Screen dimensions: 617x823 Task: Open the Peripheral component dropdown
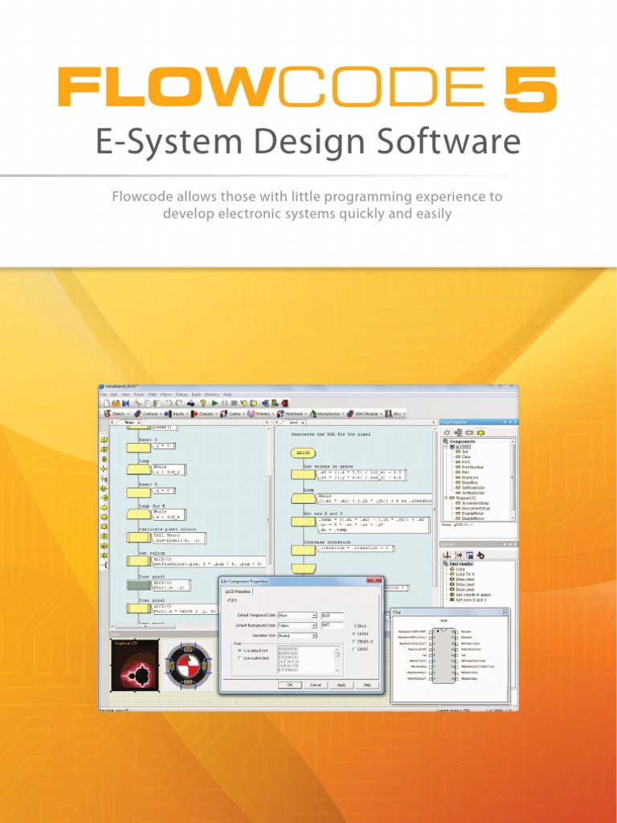pyautogui.click(x=292, y=414)
